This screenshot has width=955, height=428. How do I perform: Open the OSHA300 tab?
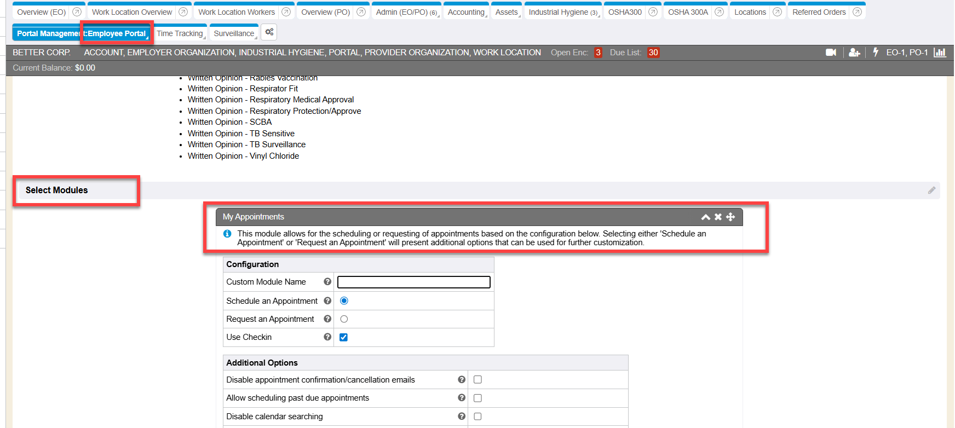coord(625,12)
